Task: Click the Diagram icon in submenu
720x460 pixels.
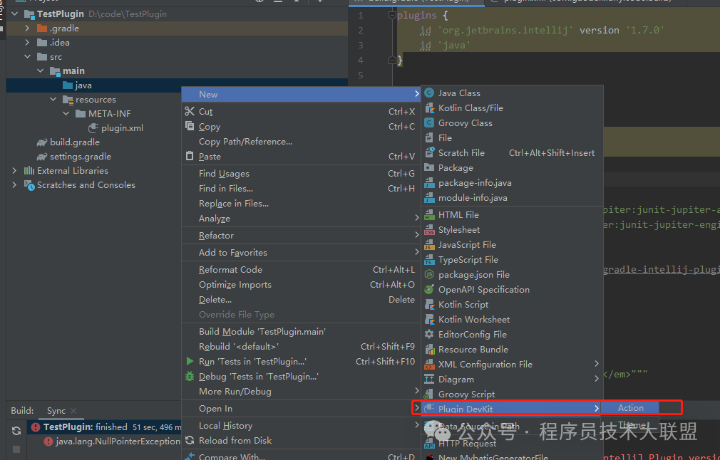Action: 429,380
